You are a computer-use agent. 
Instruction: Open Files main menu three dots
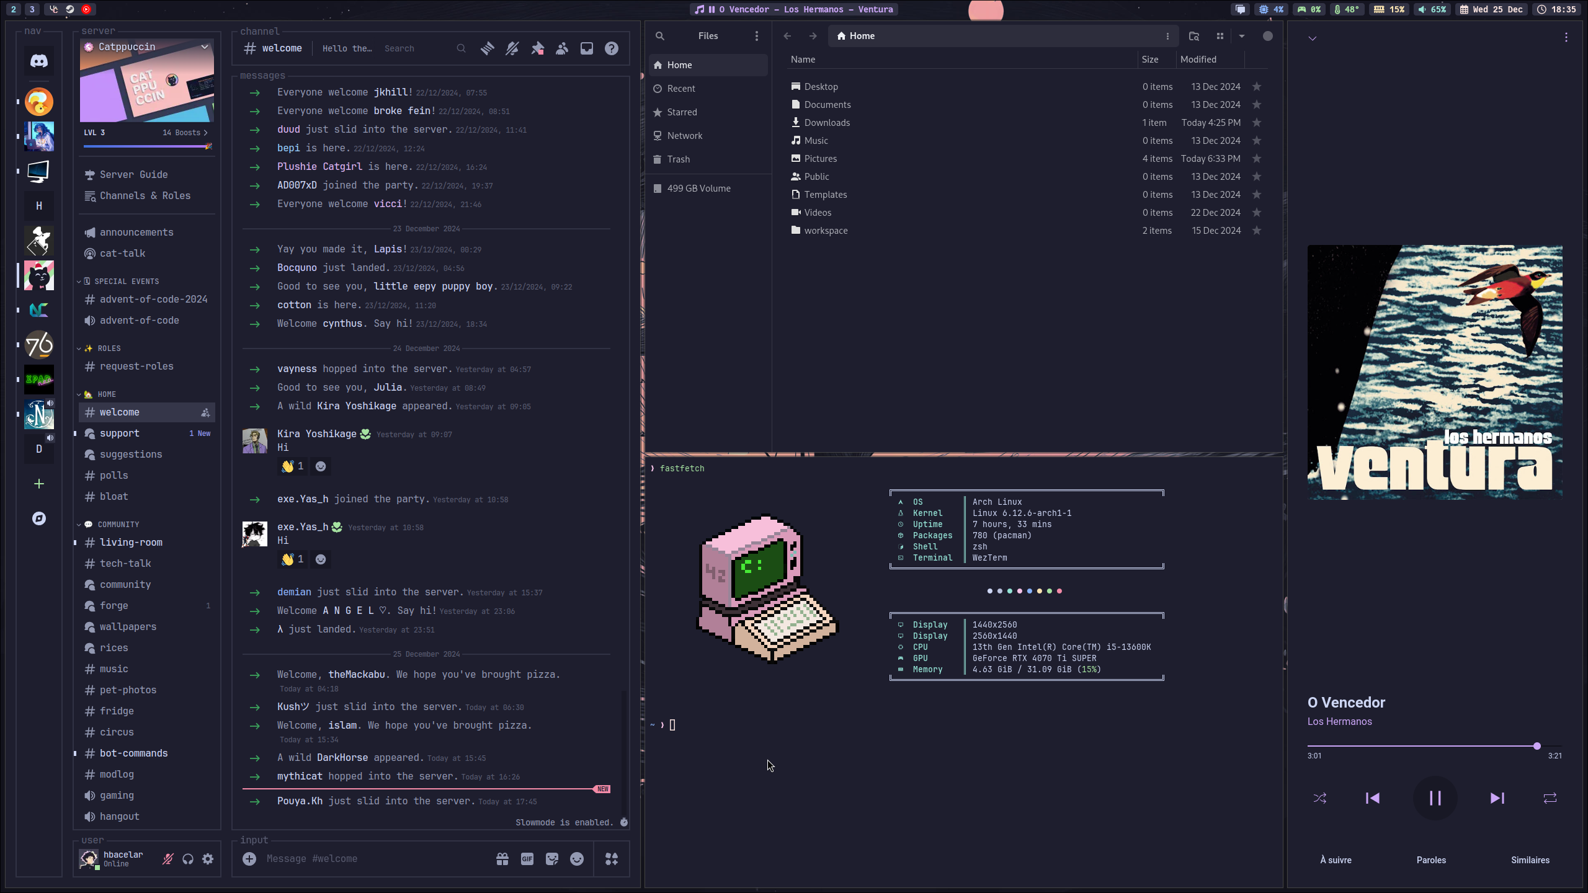(757, 36)
